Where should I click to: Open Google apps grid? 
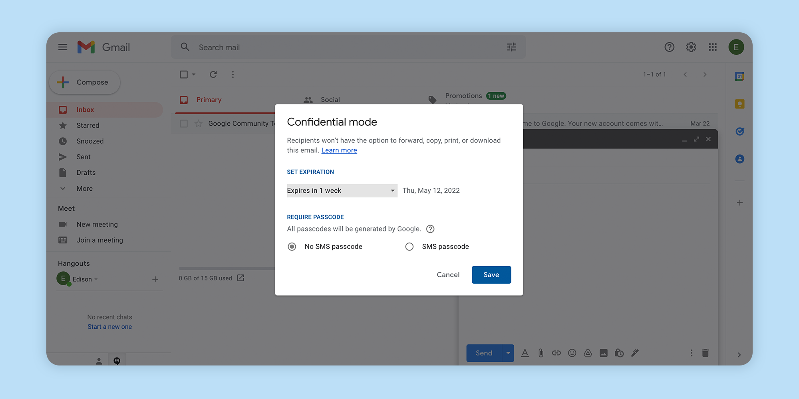712,47
